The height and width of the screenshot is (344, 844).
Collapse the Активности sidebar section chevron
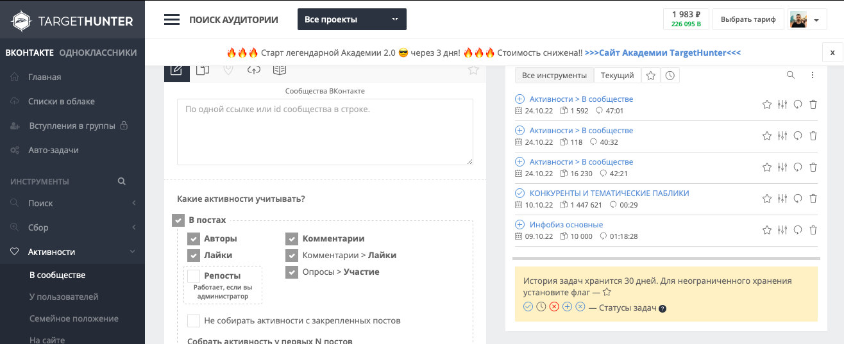point(133,252)
